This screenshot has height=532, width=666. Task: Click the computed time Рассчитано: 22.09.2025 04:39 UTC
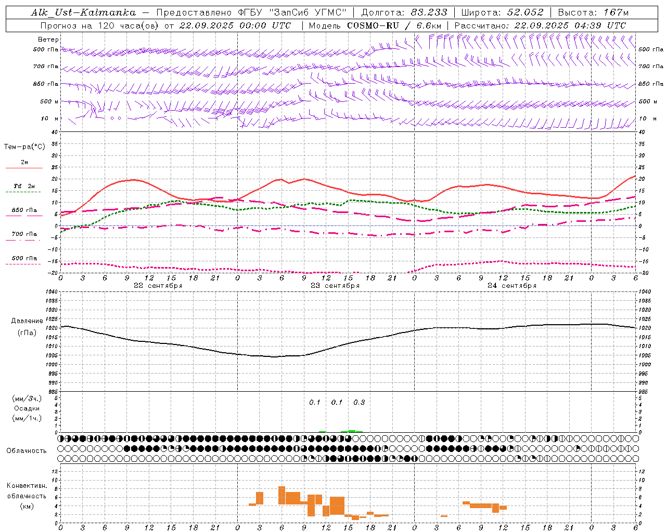pyautogui.click(x=540, y=25)
